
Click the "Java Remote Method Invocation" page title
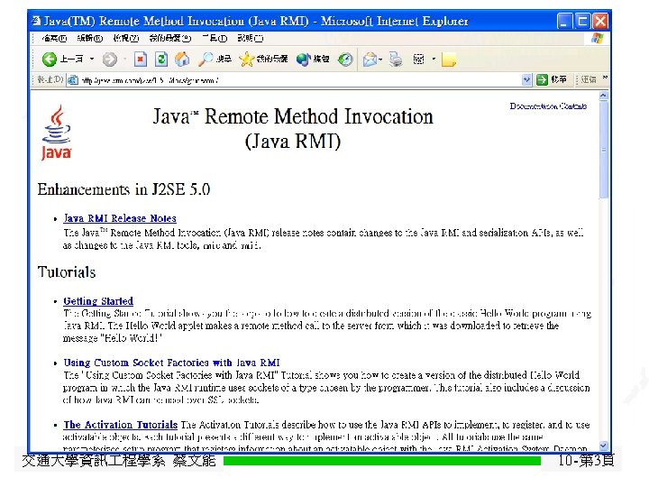293,116
